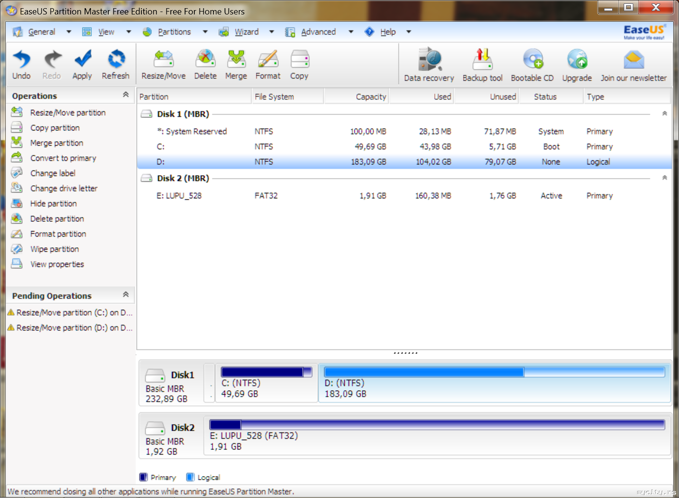Choose Copy partition in Operations panel
679x498 pixels.
point(45,128)
